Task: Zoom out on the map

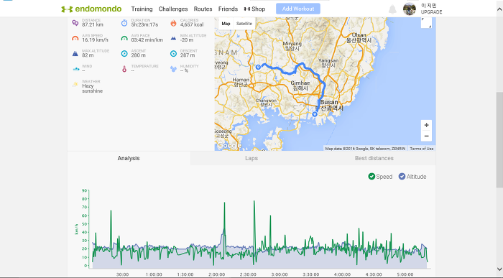Action: [x=426, y=136]
